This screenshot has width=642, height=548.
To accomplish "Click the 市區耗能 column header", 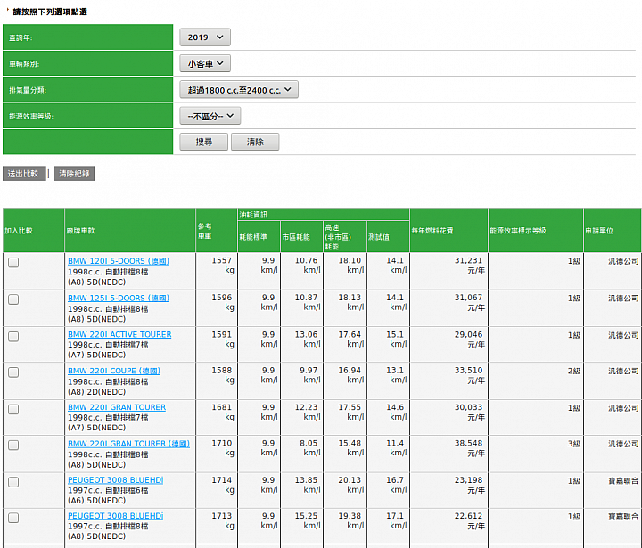I will pos(301,236).
